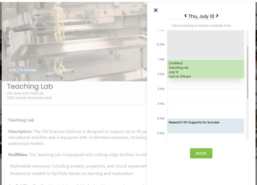Screen dimensions: 257x185
Task: Choose the 4 PM time slot
Action: point(206,111)
